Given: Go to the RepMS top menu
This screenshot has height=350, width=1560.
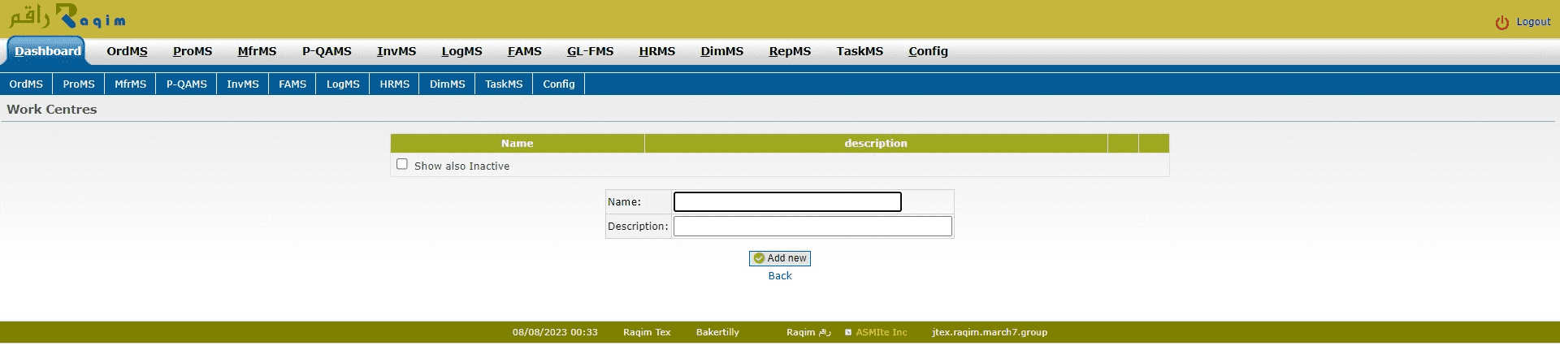Looking at the screenshot, I should (789, 51).
